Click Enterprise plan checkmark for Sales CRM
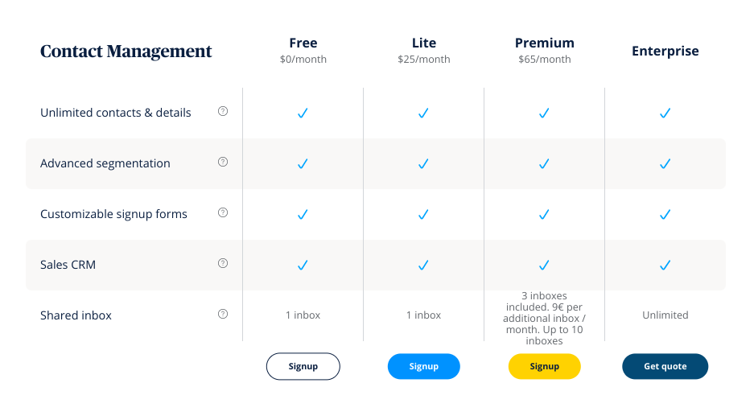754x416 pixels. point(665,265)
